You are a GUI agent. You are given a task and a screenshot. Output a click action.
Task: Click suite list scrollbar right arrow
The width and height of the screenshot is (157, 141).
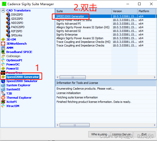155,77
